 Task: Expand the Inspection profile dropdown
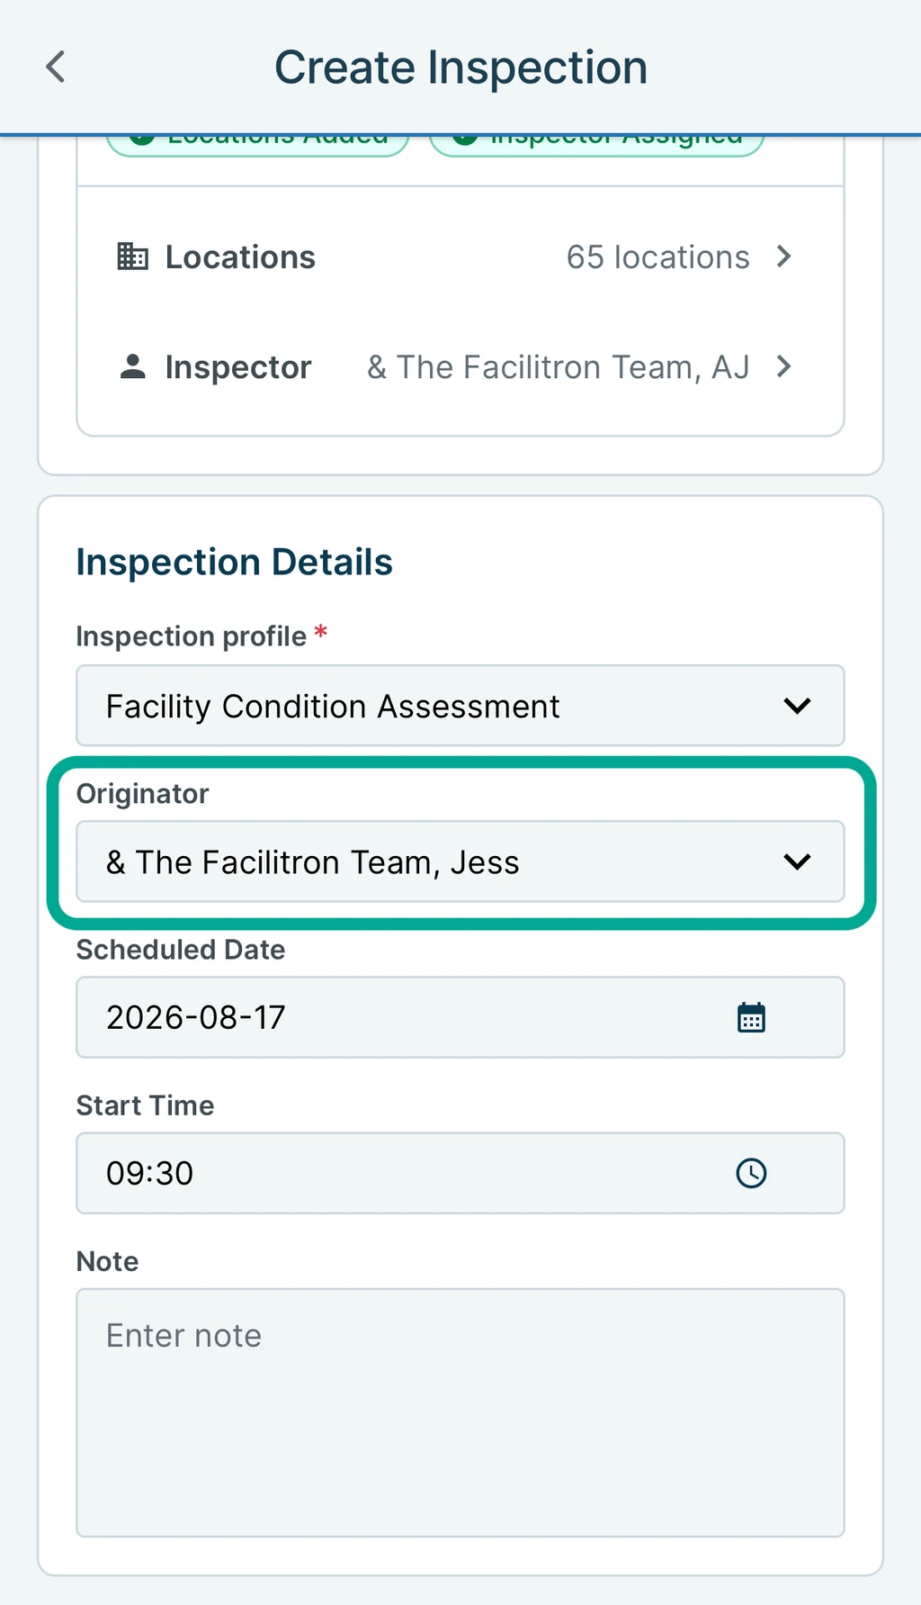pos(460,706)
